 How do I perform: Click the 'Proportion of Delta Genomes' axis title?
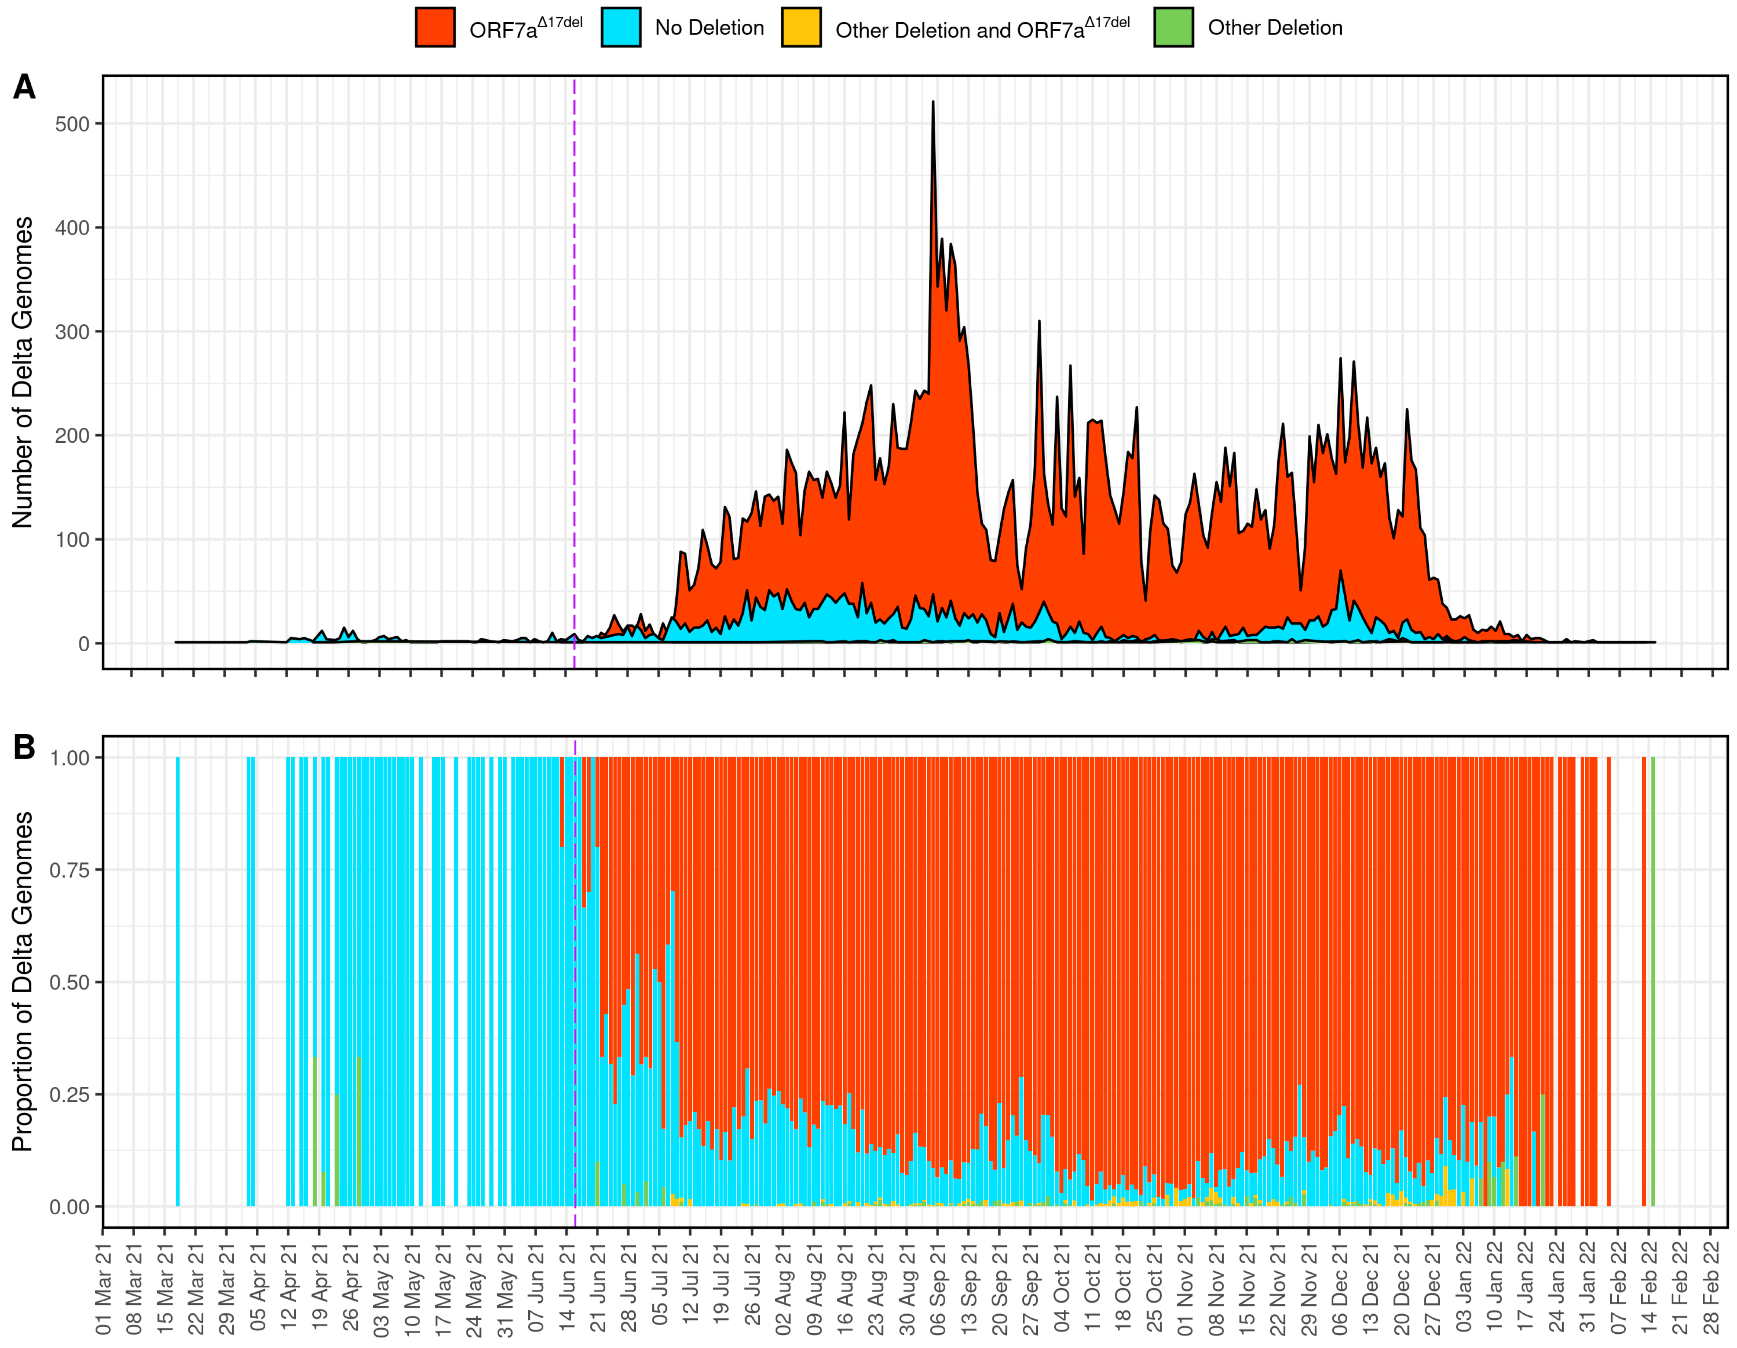point(22,981)
